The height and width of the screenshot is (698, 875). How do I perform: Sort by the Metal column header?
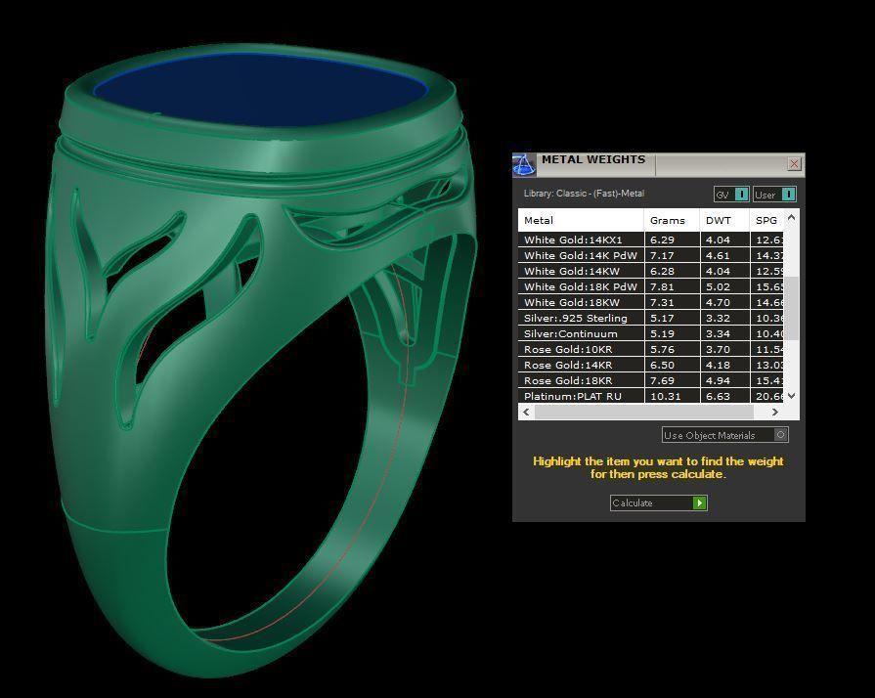coord(581,220)
